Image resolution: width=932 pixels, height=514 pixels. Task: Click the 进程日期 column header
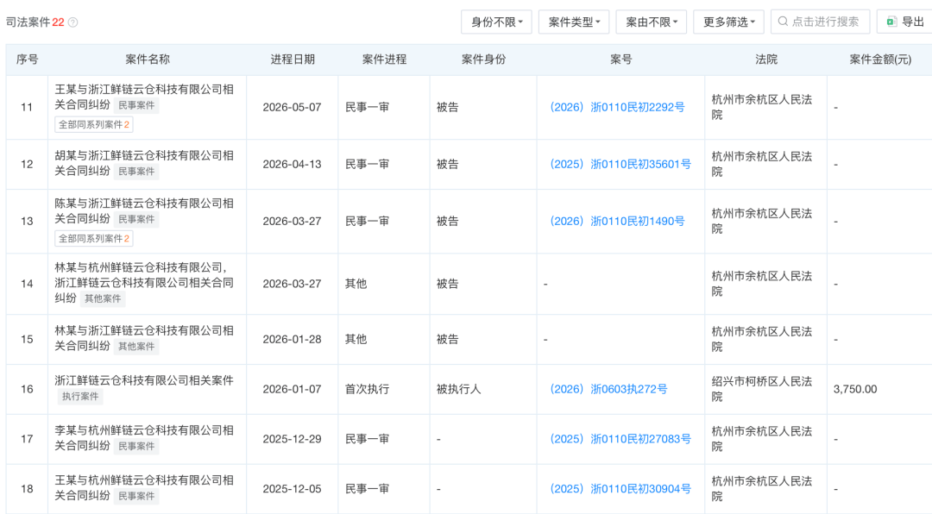(293, 60)
